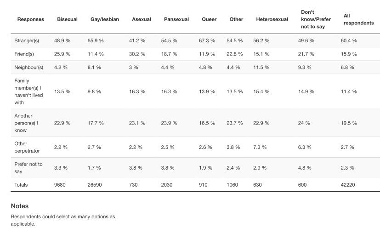The height and width of the screenshot is (233, 380).
Task: Click the Don't know/Prefer not to say header
Action: (316, 19)
